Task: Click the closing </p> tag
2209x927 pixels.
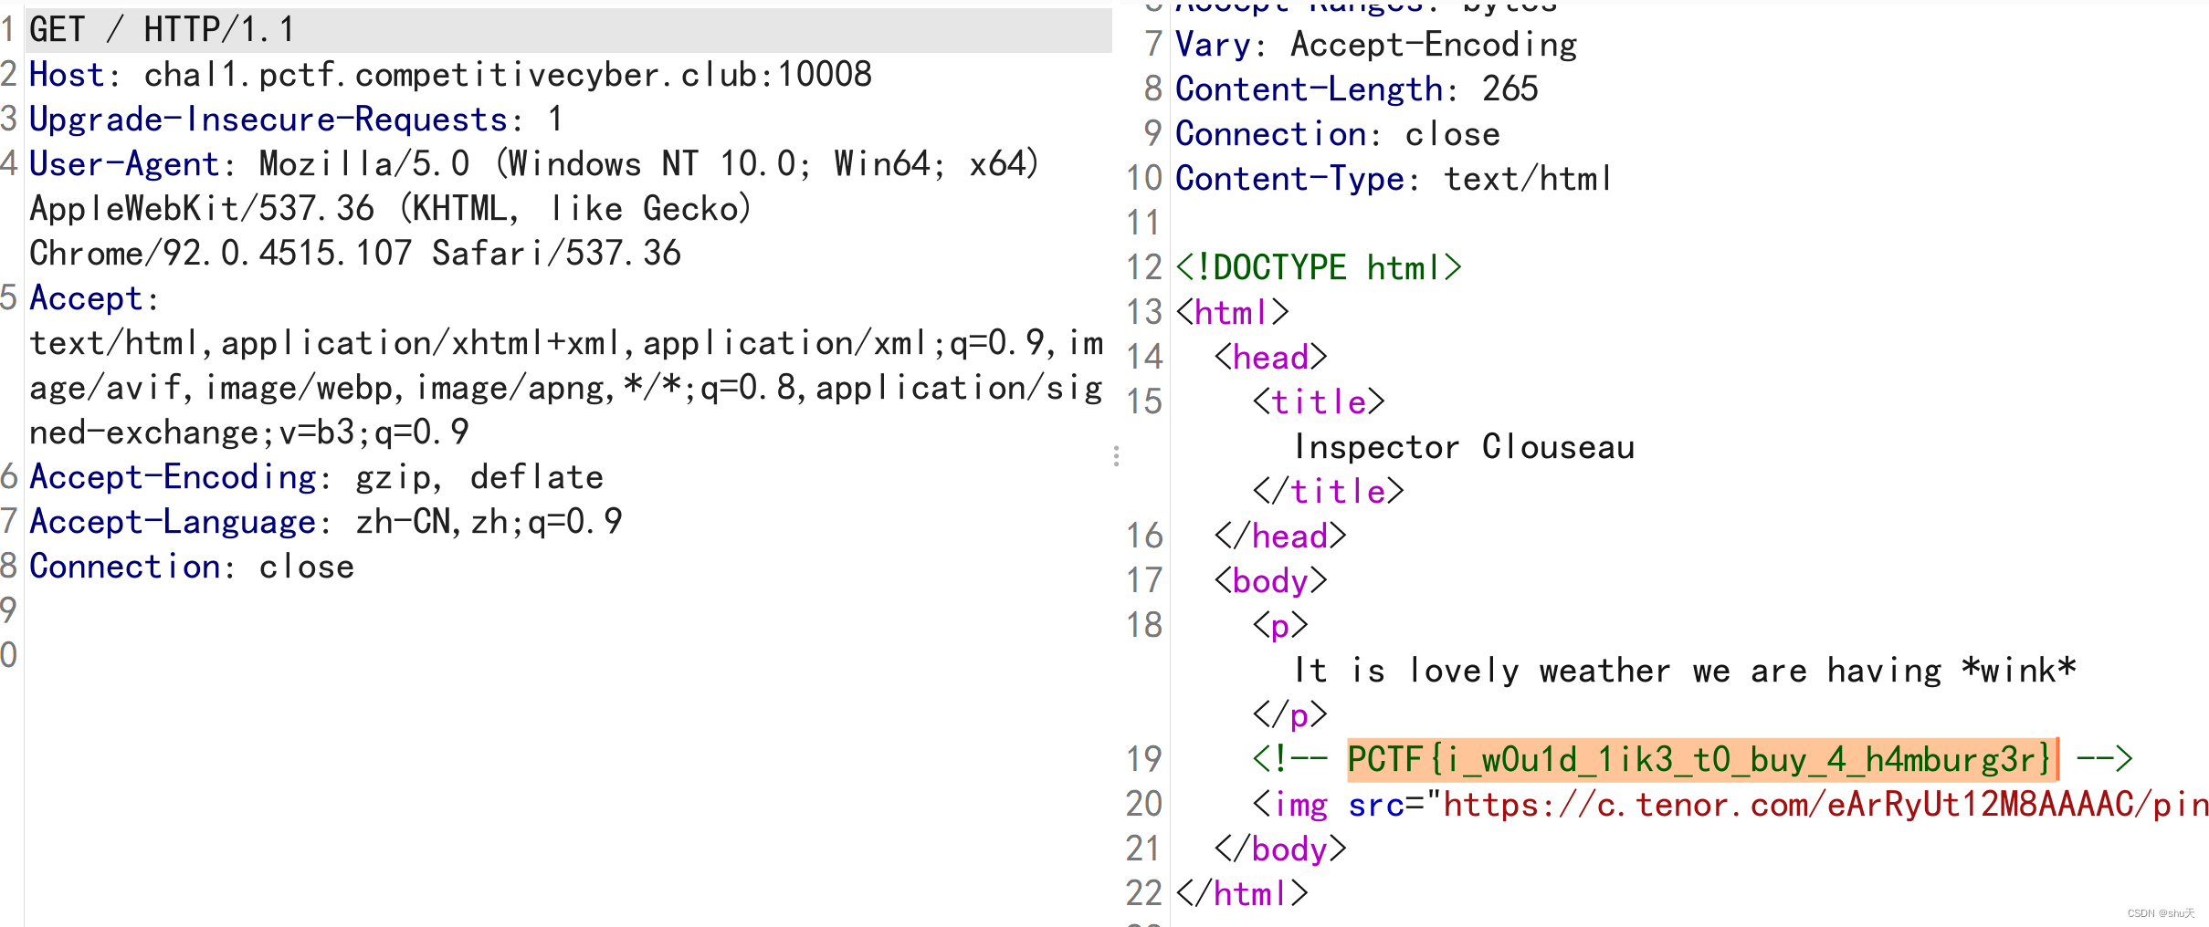Action: pos(1289,715)
